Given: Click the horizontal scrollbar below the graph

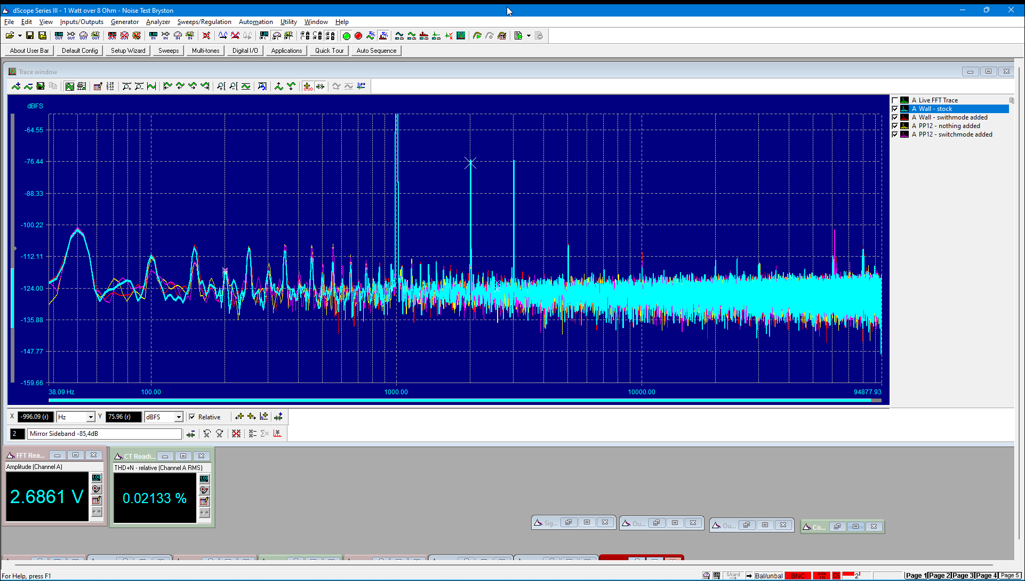Looking at the screenshot, I should (x=465, y=400).
